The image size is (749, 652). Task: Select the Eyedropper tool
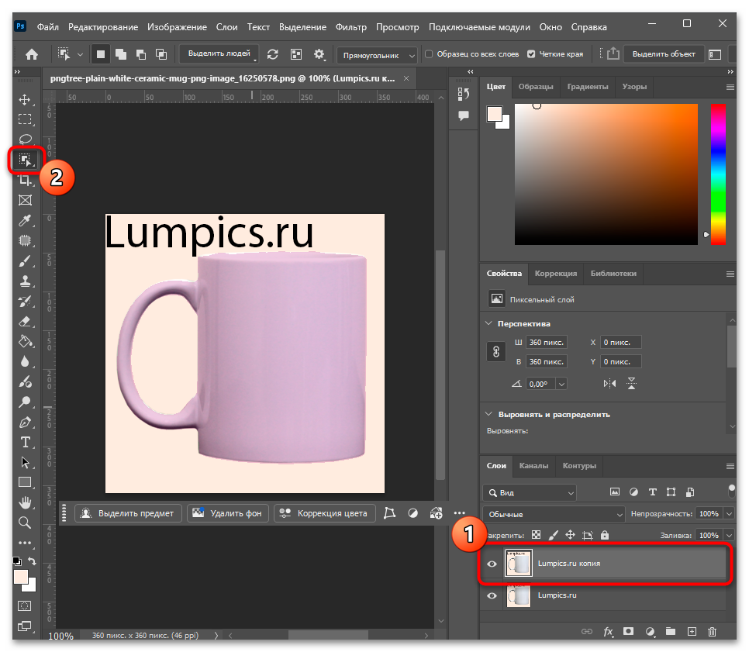pyautogui.click(x=25, y=220)
